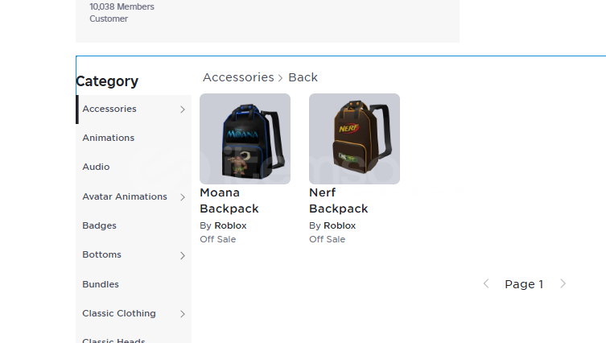Screen dimensions: 606x343
Task: Expand the Classic Clothing chevron
Action: (183, 314)
